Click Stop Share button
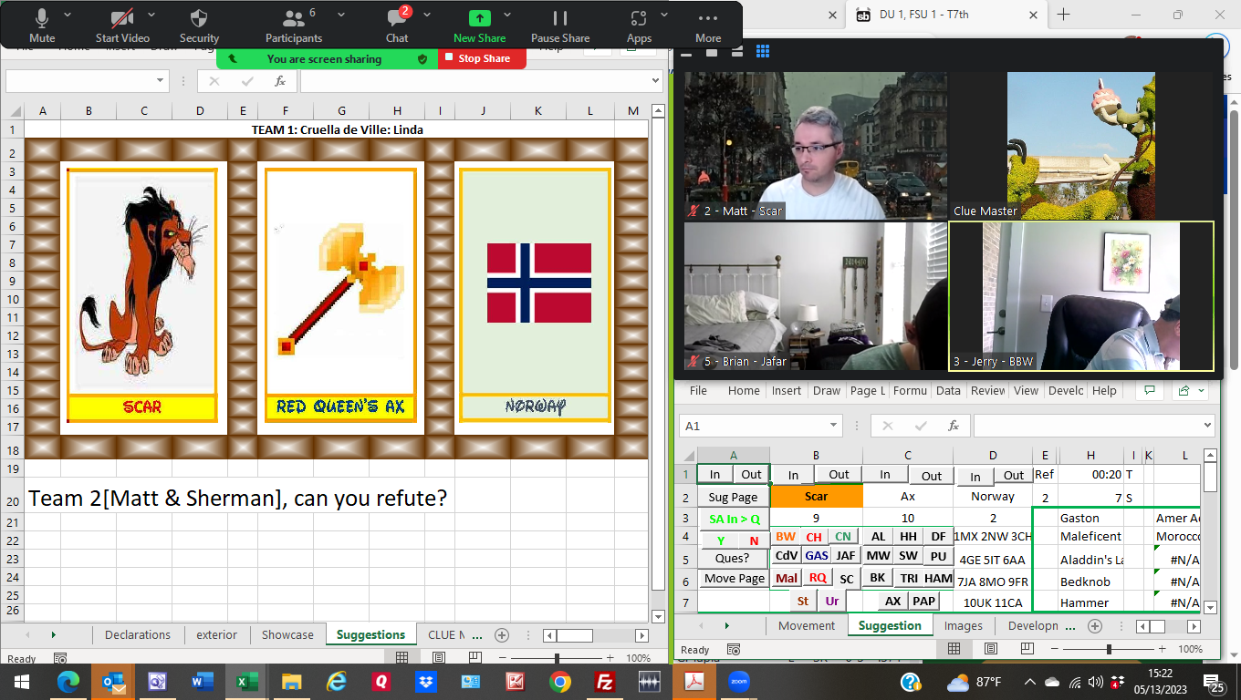 pos(482,58)
